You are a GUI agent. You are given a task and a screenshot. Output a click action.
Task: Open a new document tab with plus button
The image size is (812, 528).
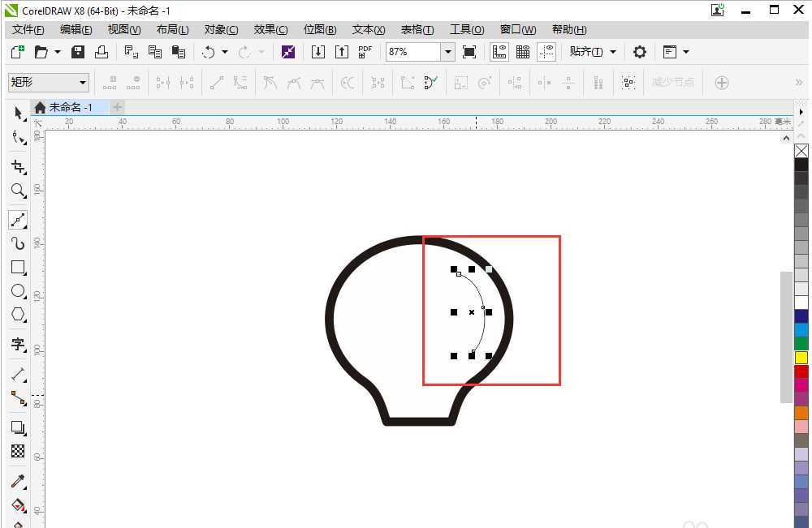[x=117, y=106]
